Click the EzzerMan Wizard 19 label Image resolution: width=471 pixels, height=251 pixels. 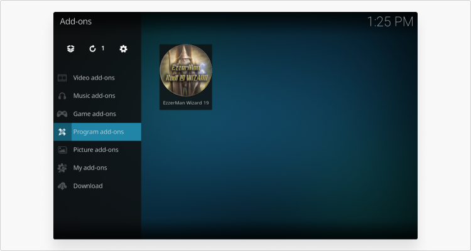(186, 103)
